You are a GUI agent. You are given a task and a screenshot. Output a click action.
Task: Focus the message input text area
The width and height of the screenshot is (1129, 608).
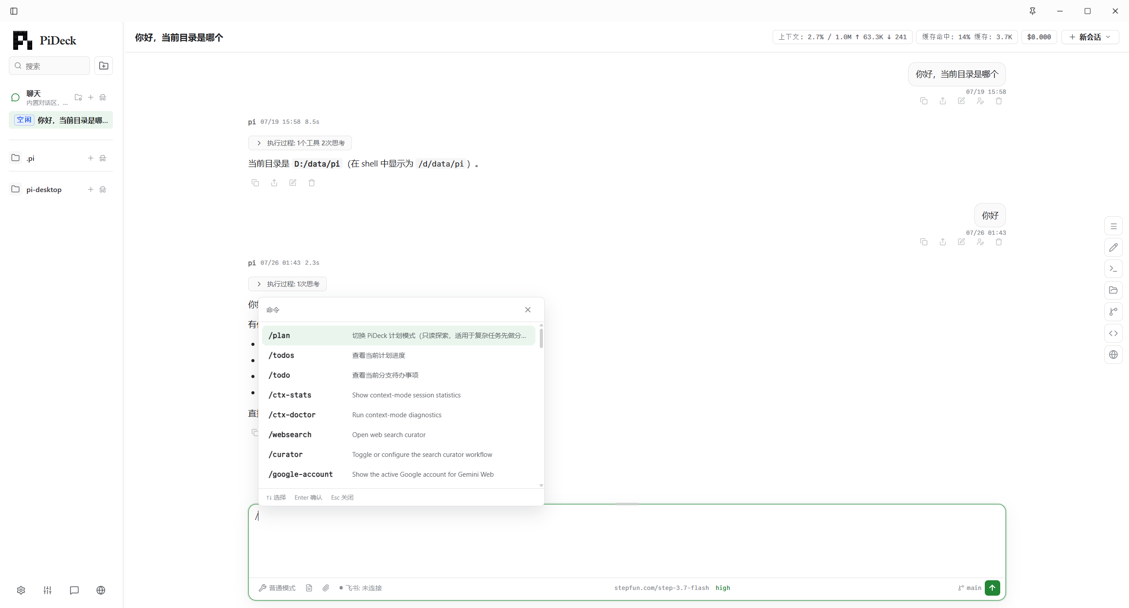pos(627,541)
